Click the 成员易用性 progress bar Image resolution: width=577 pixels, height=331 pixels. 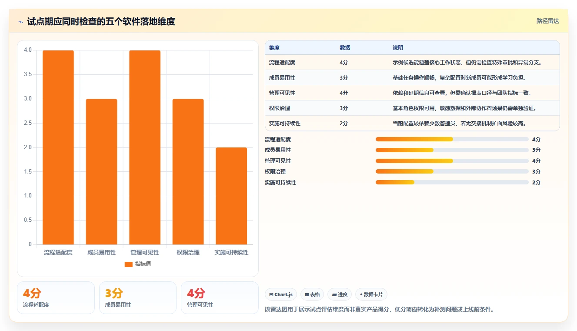(452, 150)
